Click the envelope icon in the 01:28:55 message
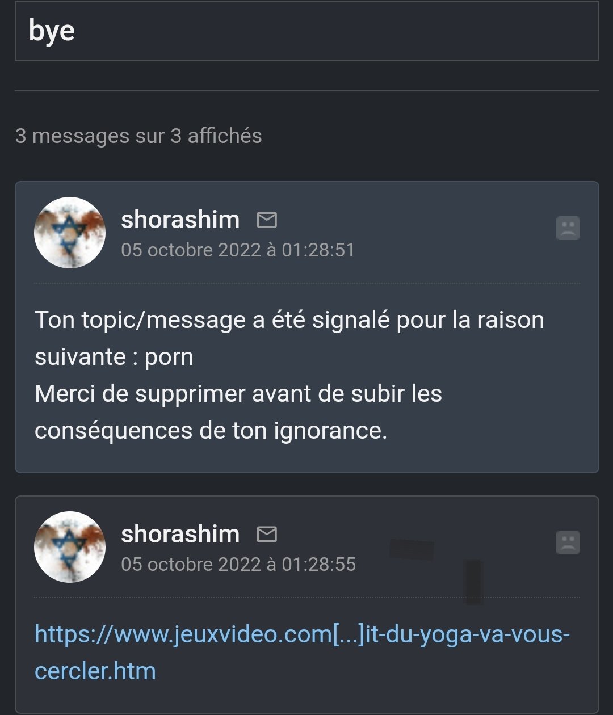This screenshot has height=715, width=613. 267,534
